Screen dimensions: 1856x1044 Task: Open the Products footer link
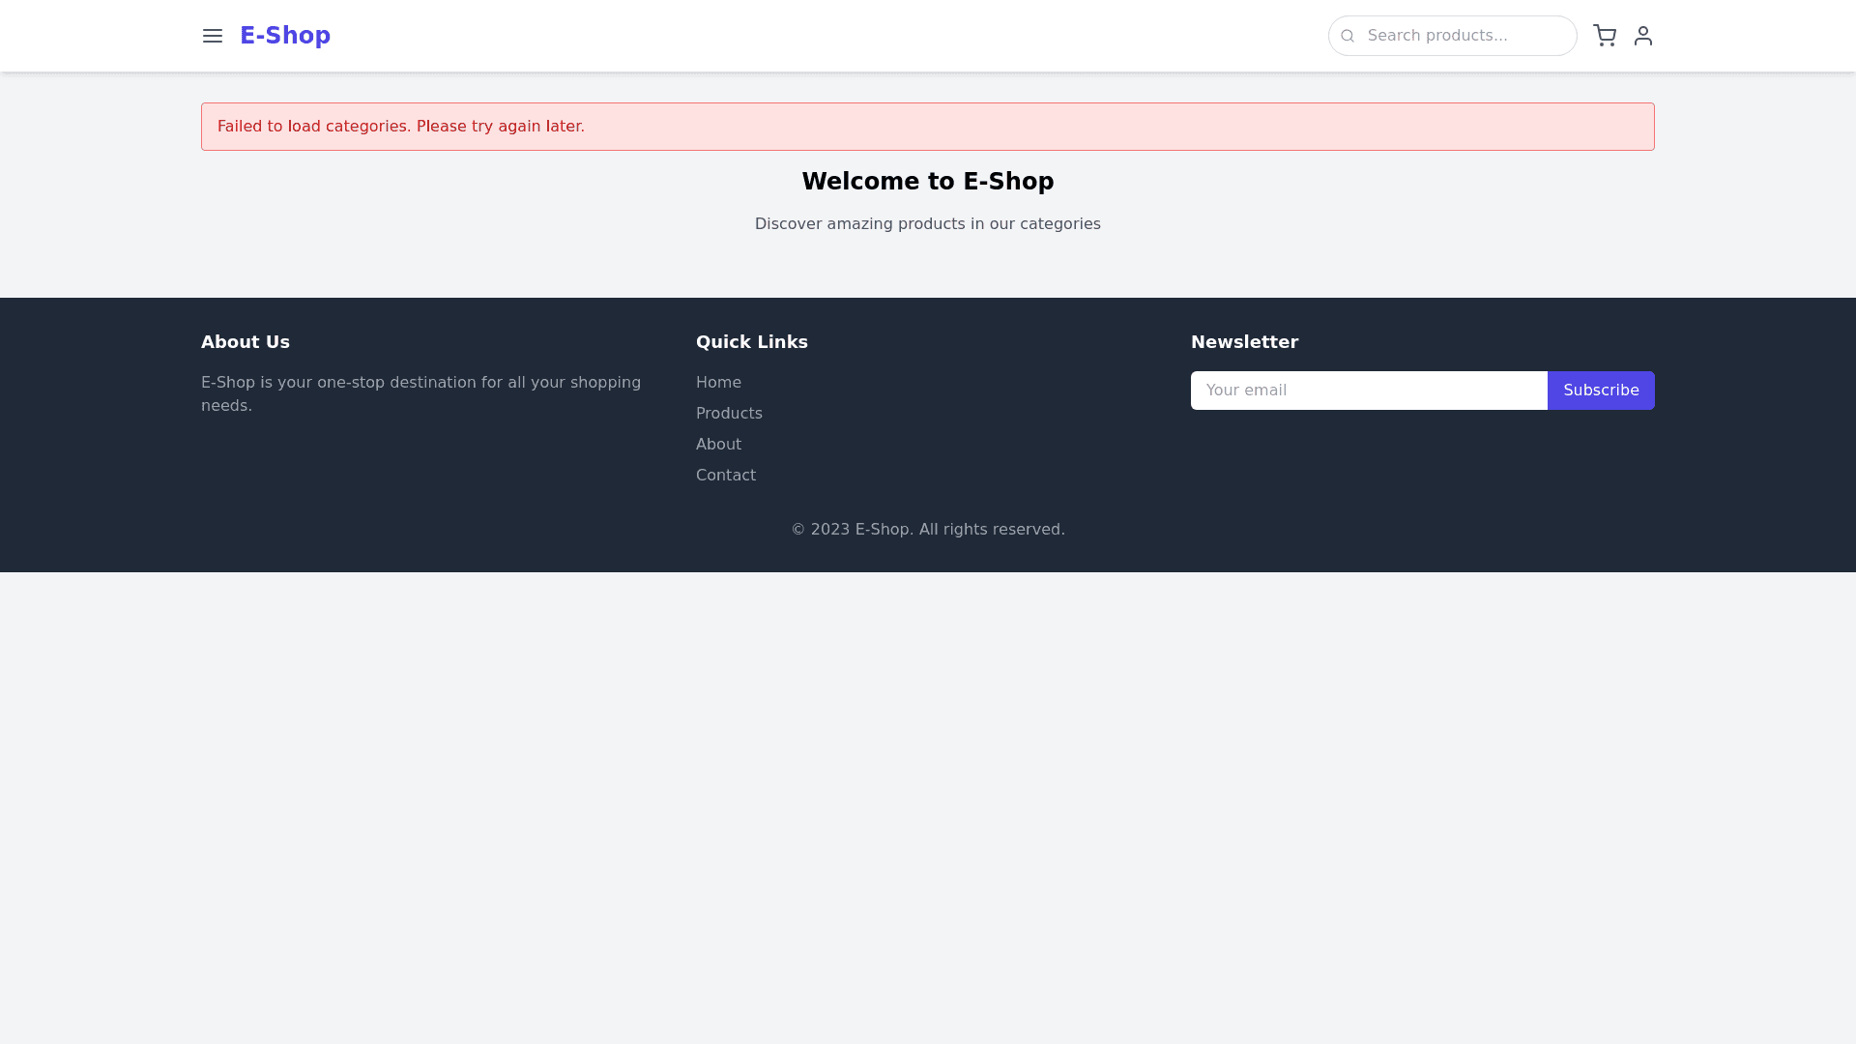(x=729, y=414)
